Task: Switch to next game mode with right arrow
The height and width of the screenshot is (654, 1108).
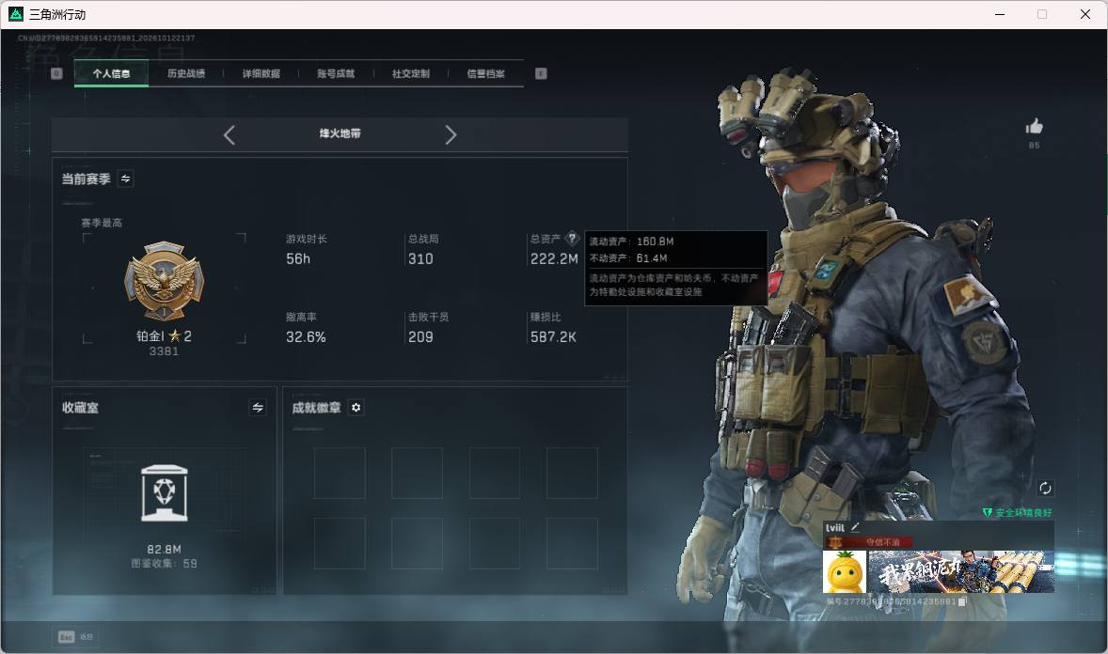Action: (451, 134)
